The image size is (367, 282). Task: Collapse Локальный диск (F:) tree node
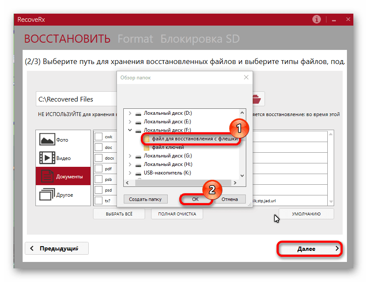pos(130,130)
